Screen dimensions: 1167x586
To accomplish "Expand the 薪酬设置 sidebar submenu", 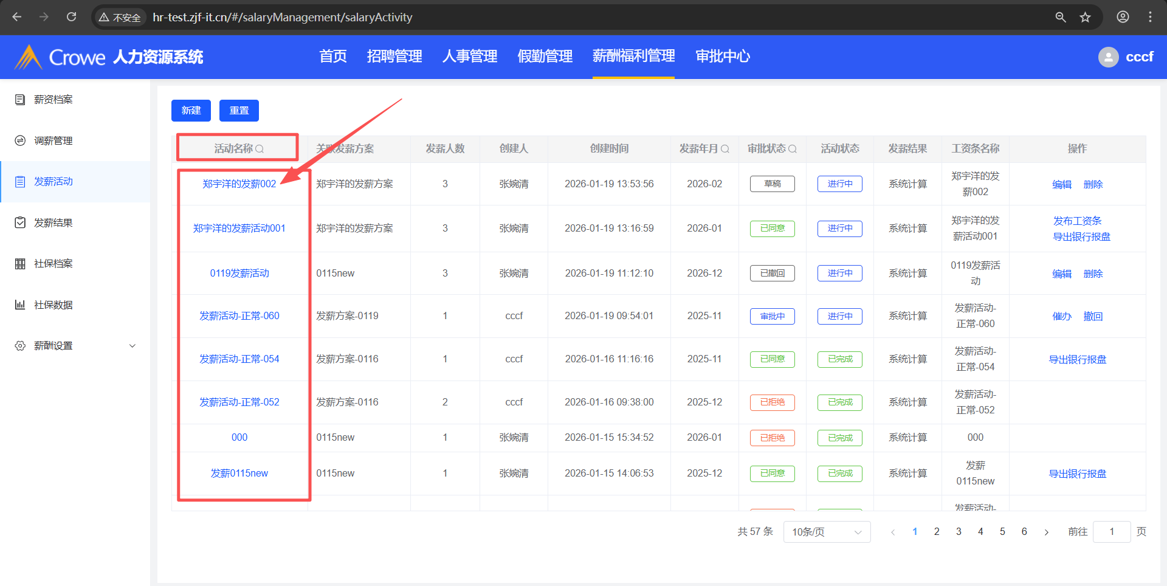I will tap(133, 346).
